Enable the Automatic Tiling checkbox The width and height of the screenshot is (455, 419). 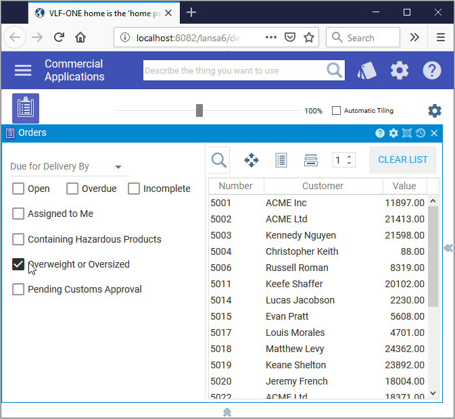click(x=336, y=111)
